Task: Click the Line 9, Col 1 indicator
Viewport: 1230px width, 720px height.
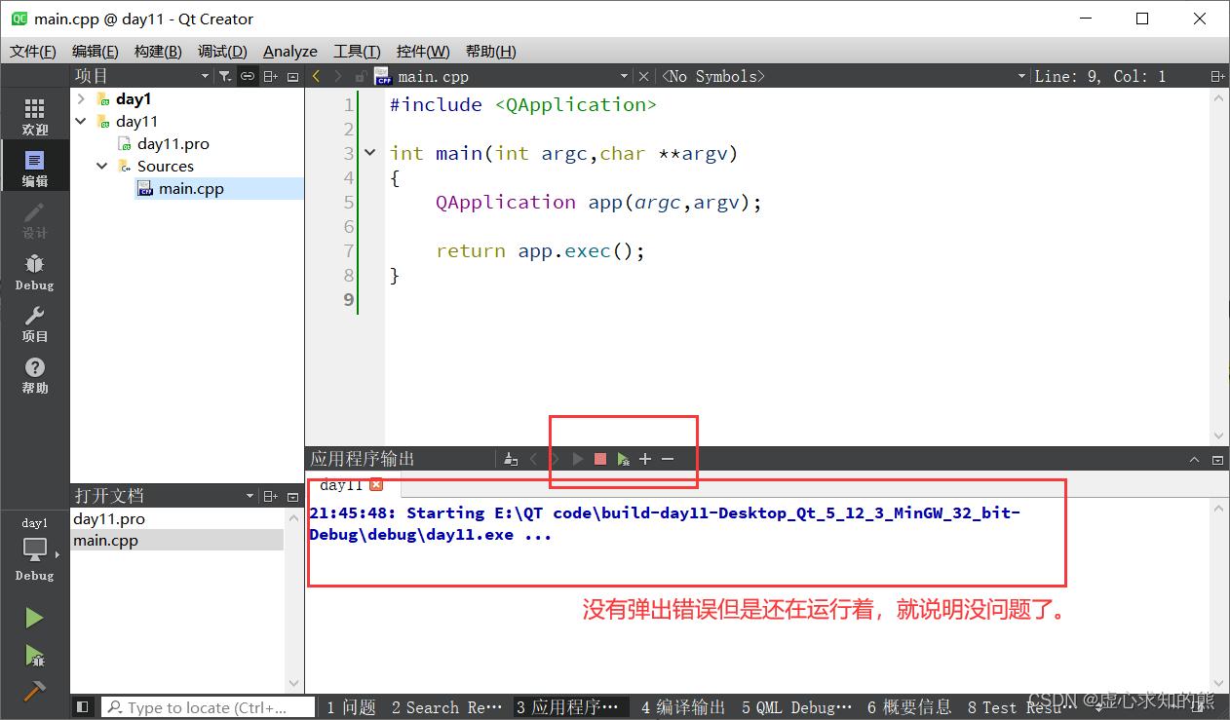Action: coord(1099,76)
